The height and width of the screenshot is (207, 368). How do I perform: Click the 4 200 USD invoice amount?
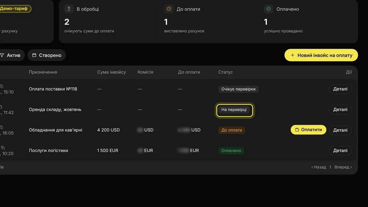[108, 130]
